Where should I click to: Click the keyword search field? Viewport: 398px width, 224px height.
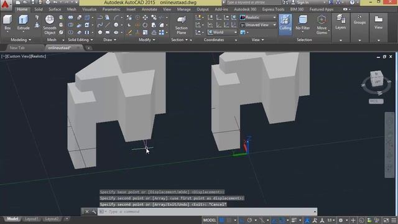[x=252, y=2]
